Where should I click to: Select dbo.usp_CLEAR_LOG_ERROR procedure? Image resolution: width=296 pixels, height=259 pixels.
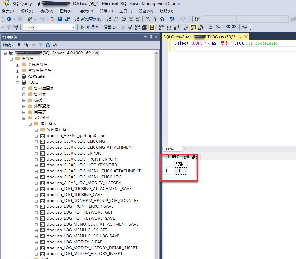[74, 153]
